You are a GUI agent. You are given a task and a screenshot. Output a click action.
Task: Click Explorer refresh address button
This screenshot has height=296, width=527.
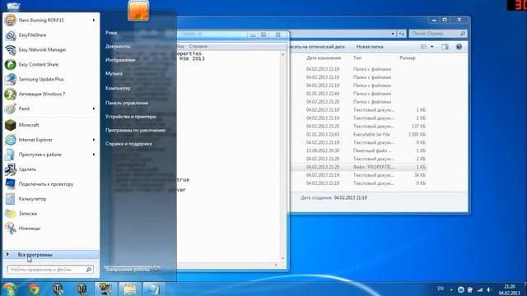point(402,34)
